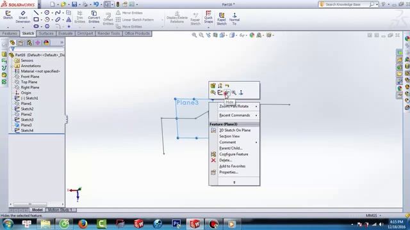Click Edit Feature icon in context toolbar

(213, 86)
